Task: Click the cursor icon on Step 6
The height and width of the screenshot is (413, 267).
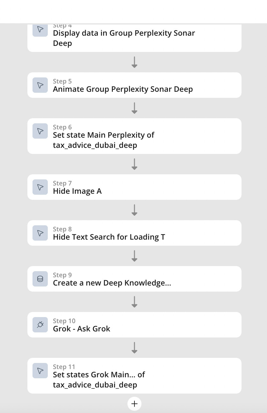Action: [40, 131]
